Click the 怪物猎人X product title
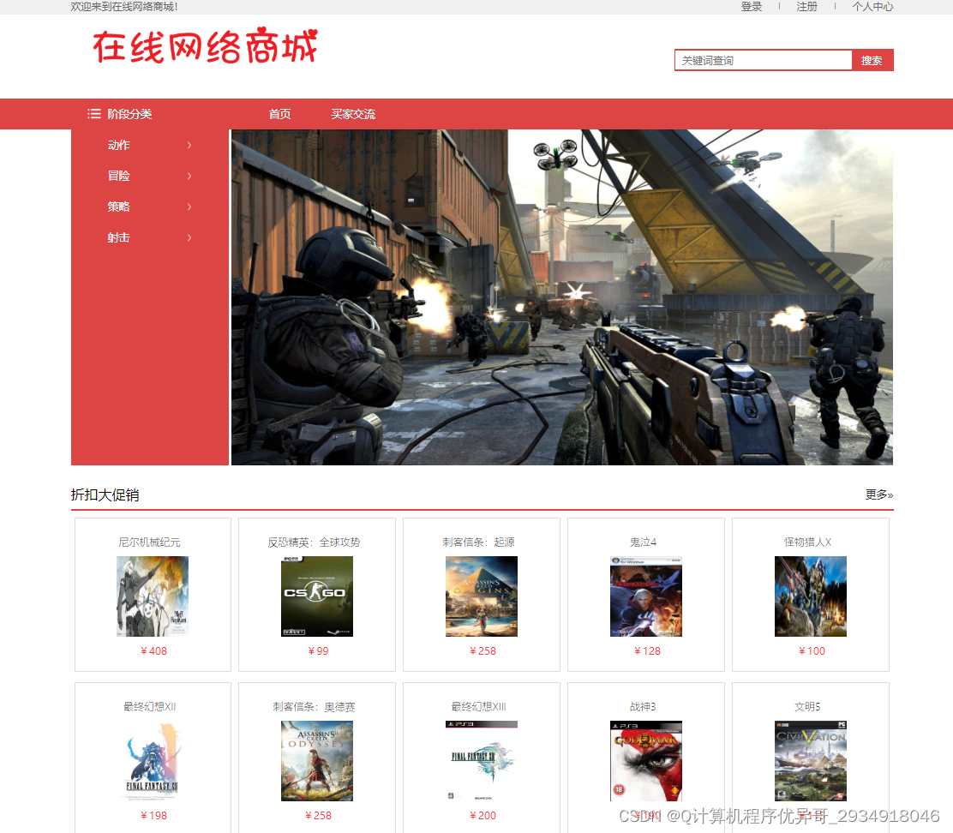Viewport: 953px width, 833px height. pyautogui.click(x=808, y=542)
